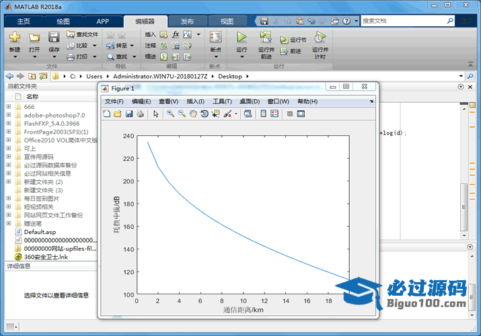
Task: Expand the 可上 folder
Action: (x=9, y=149)
